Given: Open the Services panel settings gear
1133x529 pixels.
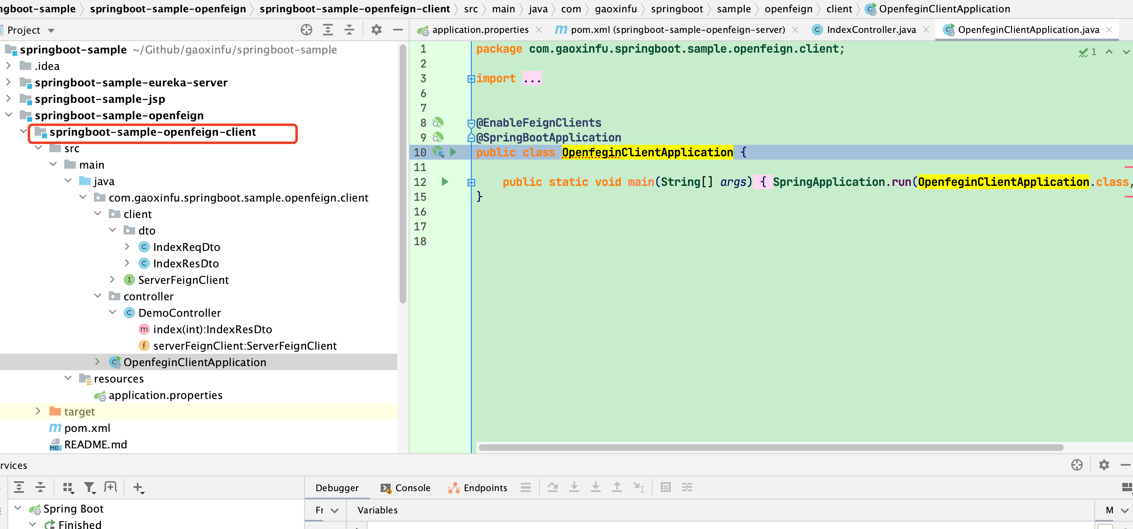Looking at the screenshot, I should tap(1104, 465).
